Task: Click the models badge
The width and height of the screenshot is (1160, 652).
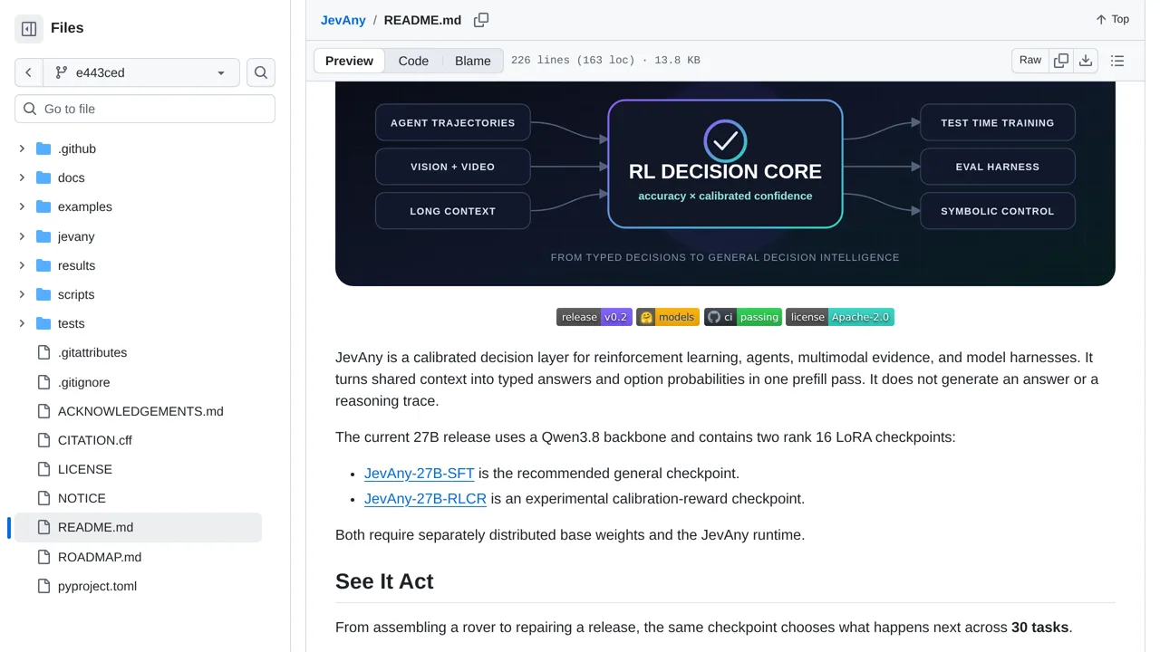Action: coord(668,317)
